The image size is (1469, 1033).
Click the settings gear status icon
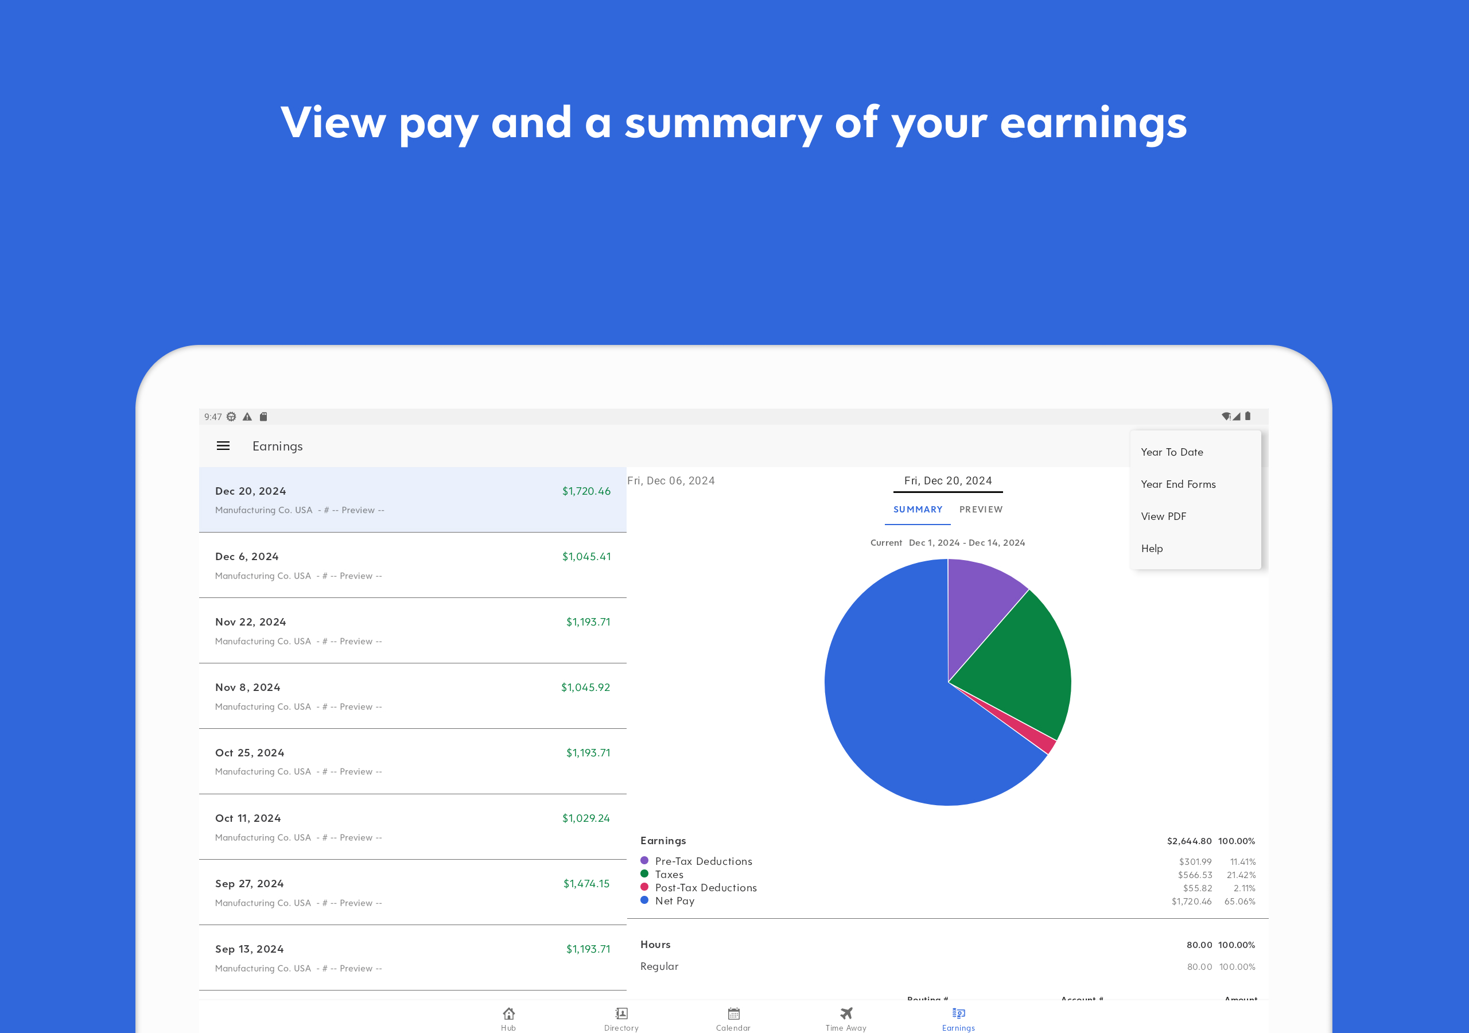232,417
